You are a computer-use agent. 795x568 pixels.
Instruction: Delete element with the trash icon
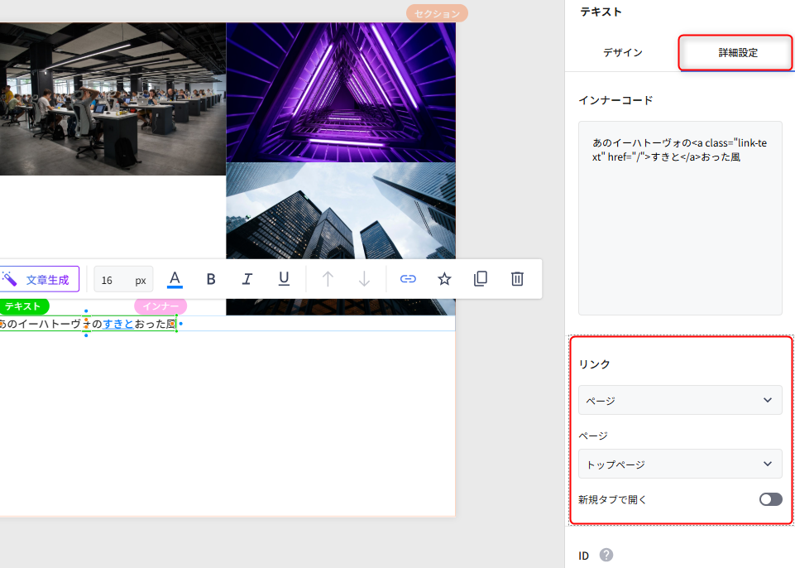pos(517,279)
